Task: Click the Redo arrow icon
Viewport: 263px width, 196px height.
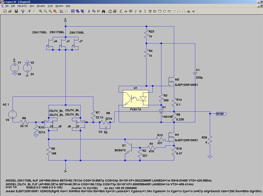Action: [174, 11]
